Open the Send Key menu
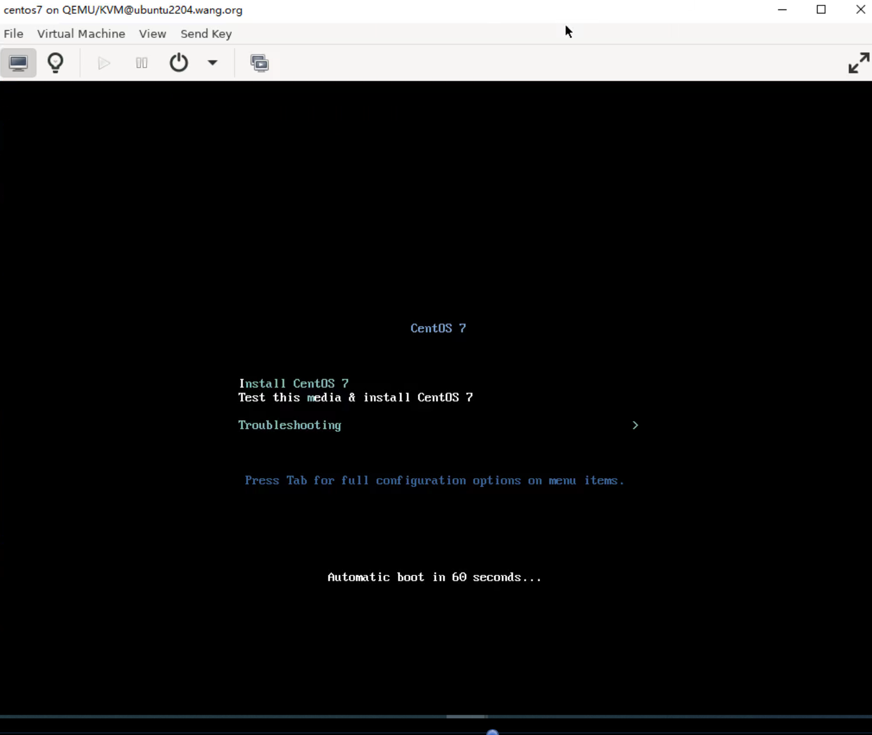This screenshot has height=735, width=872. 206,34
